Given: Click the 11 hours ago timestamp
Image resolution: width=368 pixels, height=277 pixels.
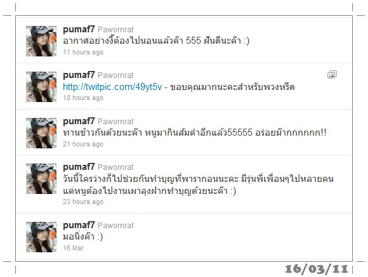Looking at the screenshot, I should pos(83,52).
